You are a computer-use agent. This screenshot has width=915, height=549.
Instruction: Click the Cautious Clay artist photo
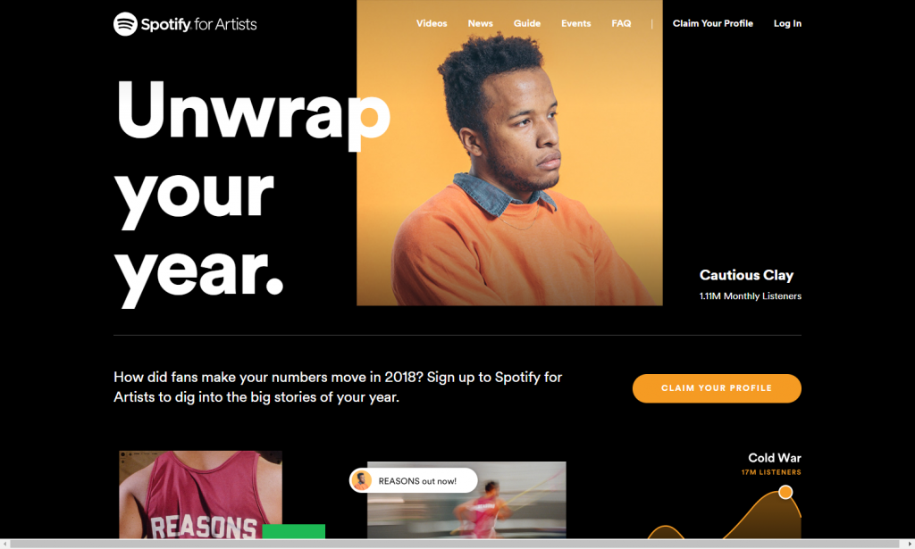click(509, 153)
